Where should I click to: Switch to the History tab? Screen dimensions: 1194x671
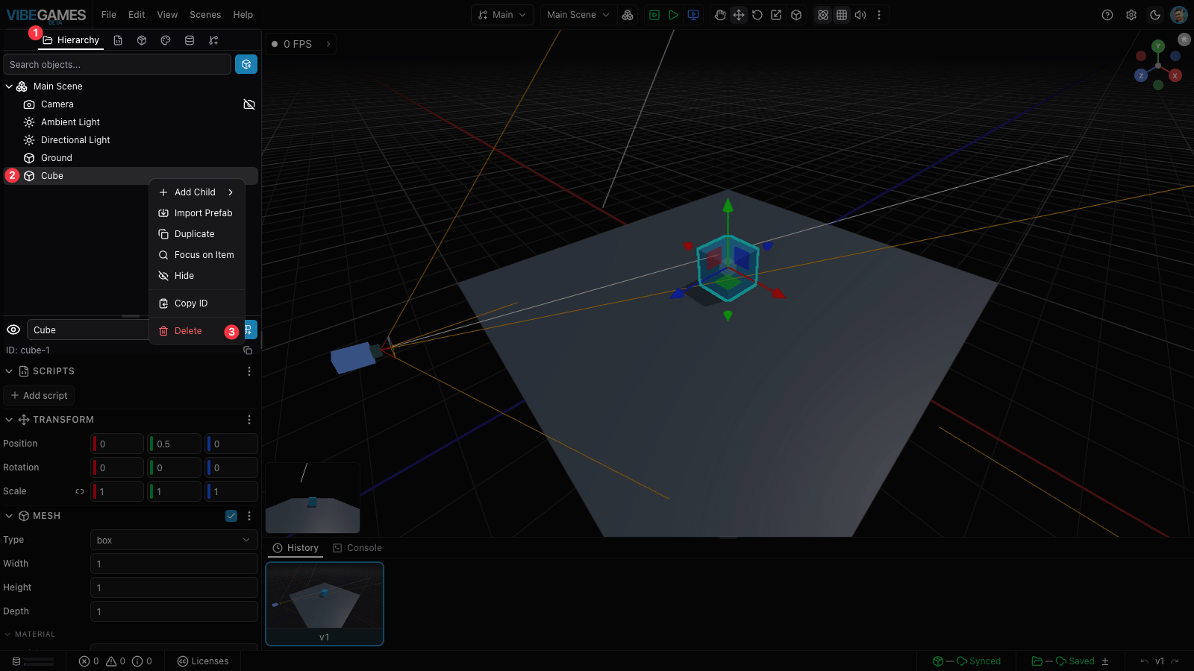point(296,548)
